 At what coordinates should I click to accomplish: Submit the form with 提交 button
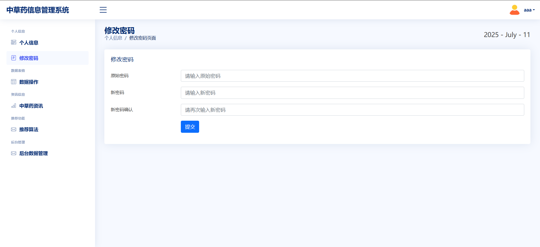tap(190, 127)
